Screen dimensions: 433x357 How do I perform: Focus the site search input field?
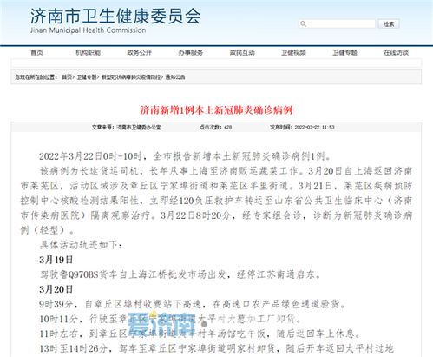coord(338,23)
